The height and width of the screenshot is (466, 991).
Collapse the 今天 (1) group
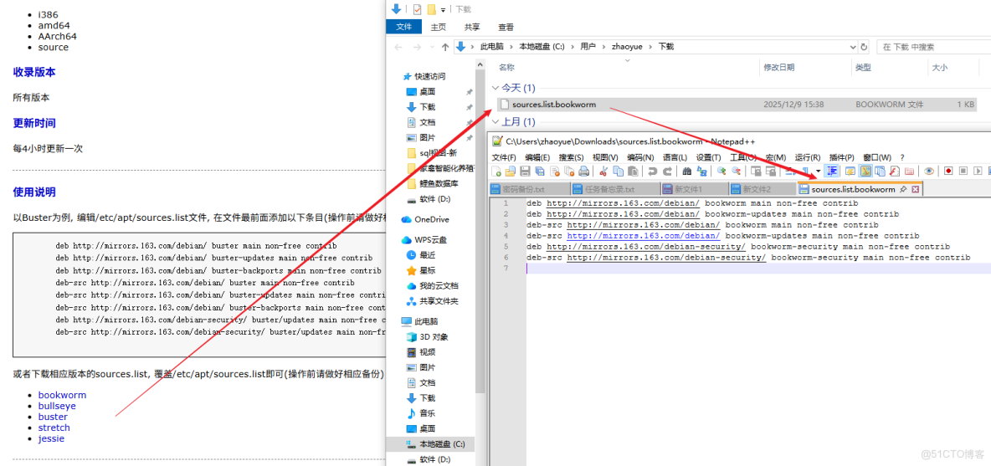(x=496, y=89)
